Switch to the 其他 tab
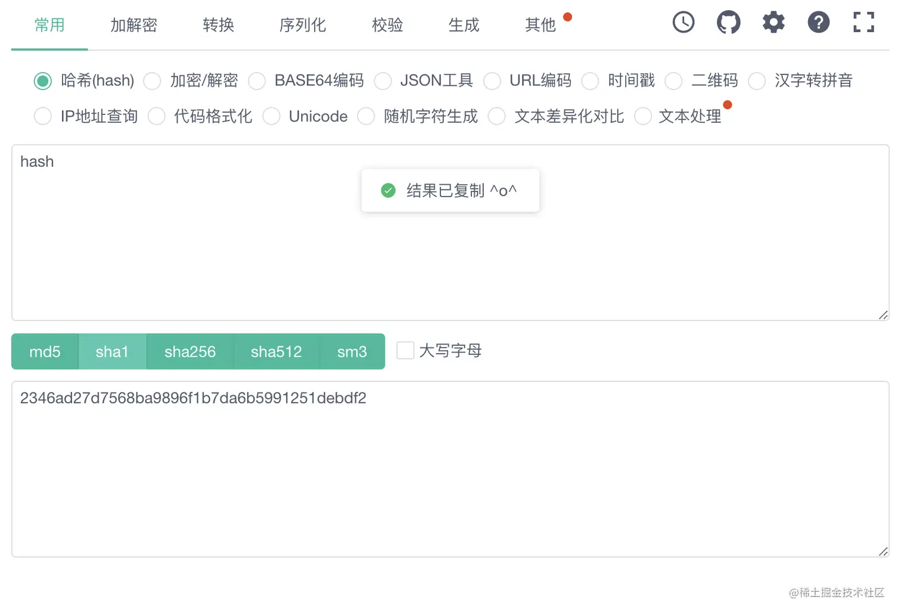This screenshot has height=615, width=901. [540, 25]
